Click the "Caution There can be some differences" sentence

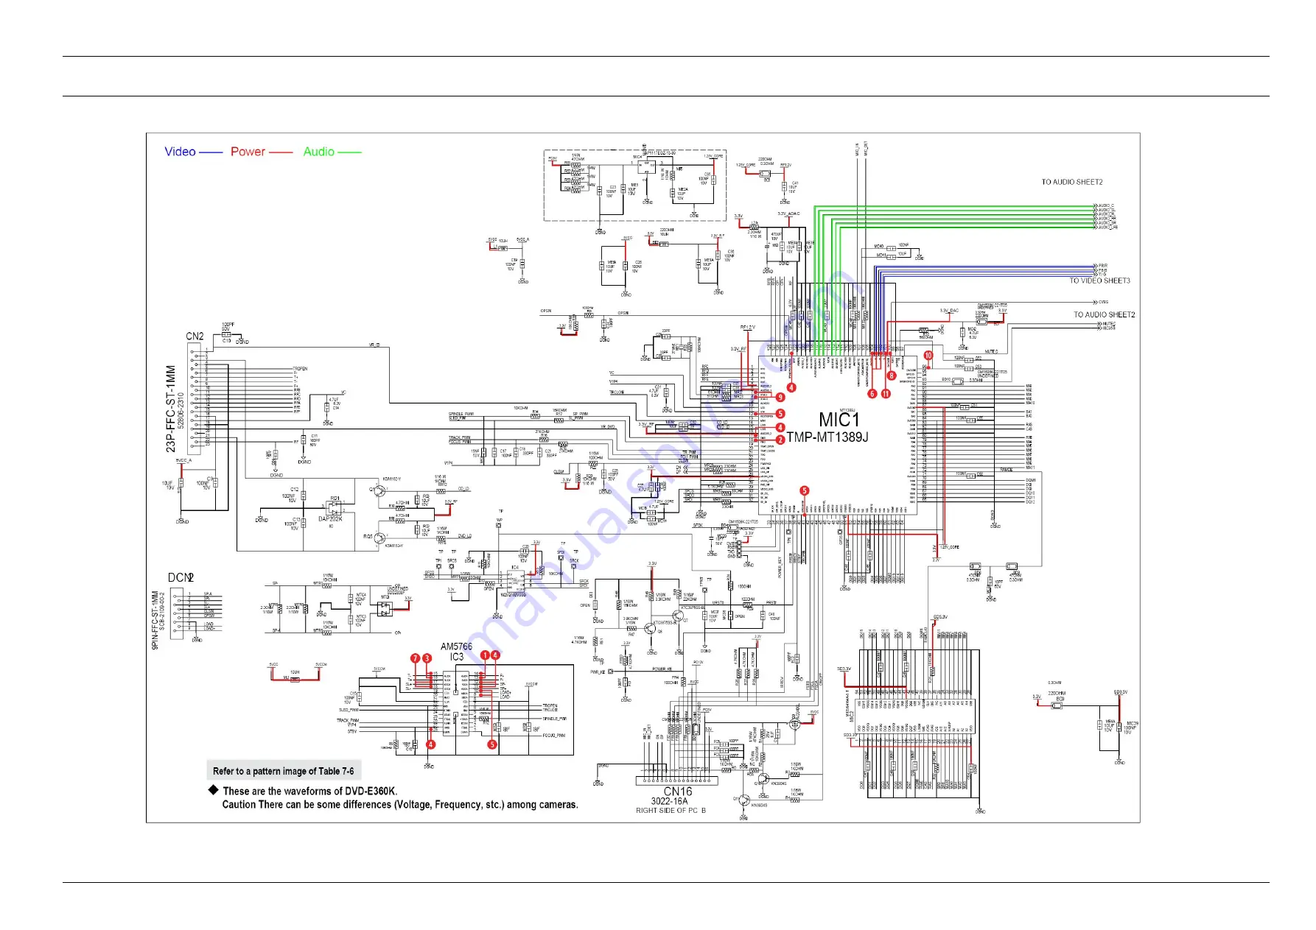click(x=400, y=805)
